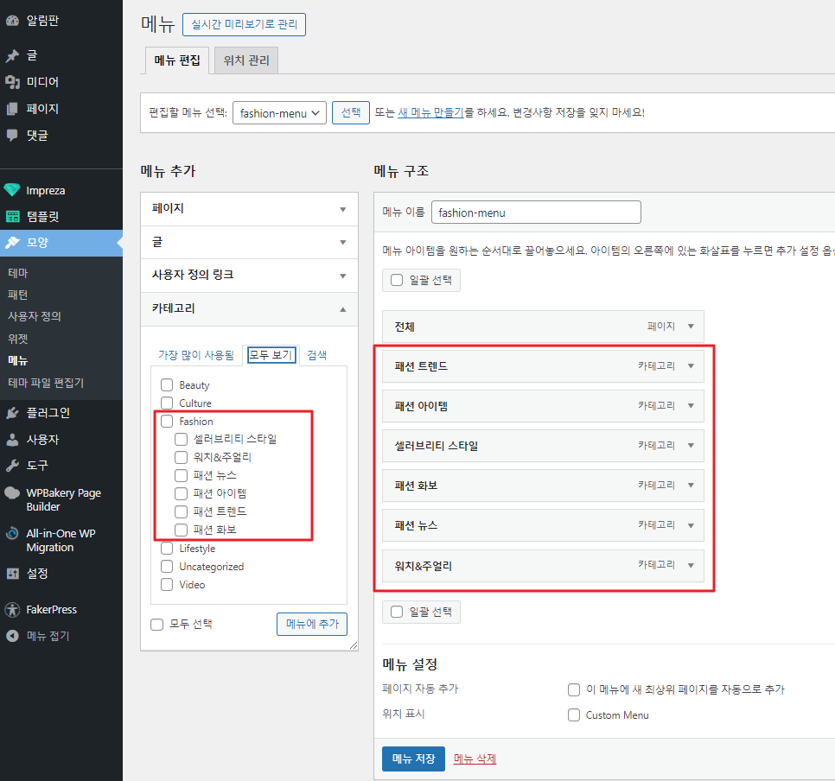This screenshot has height=781, width=835.
Task: Open the 템플릿 templates icon
Action: pos(12,216)
